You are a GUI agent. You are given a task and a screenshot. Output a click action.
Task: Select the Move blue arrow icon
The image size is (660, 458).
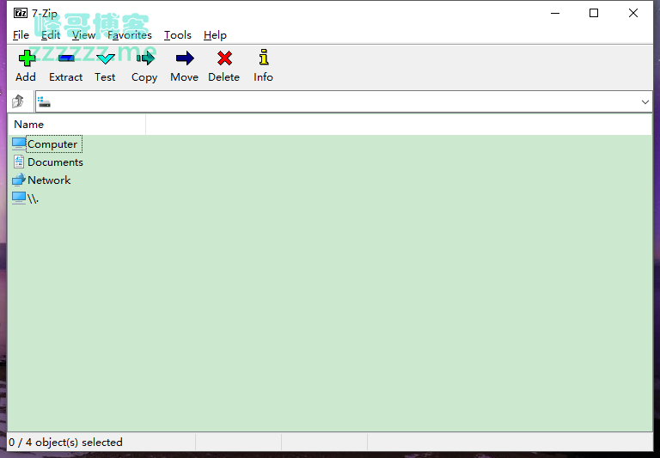tap(185, 58)
